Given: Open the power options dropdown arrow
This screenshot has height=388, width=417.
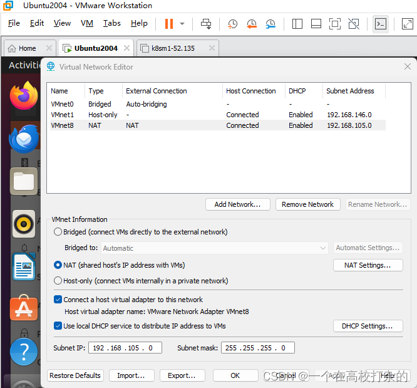Looking at the screenshot, I should pyautogui.click(x=182, y=24).
